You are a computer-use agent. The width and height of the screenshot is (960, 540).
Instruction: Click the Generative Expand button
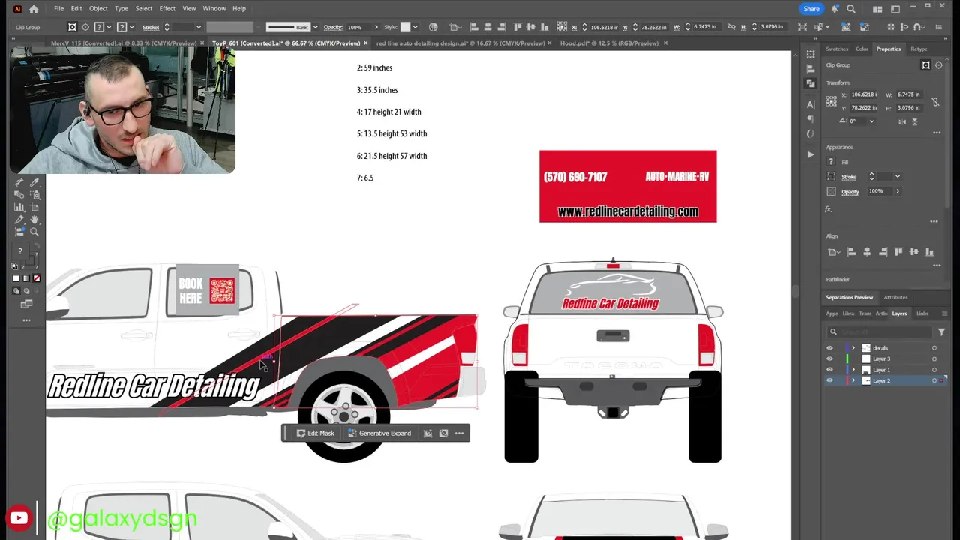pos(379,433)
